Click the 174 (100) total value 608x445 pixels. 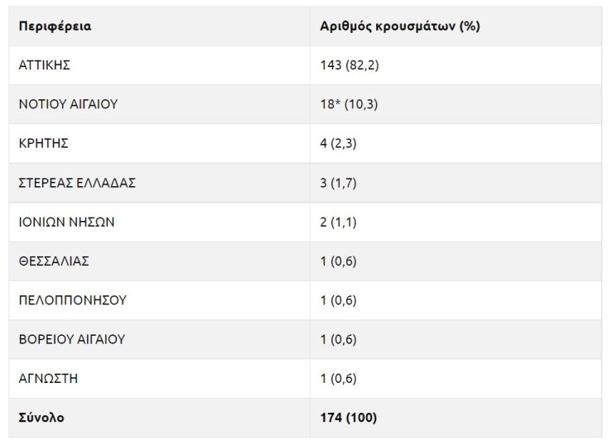348,418
